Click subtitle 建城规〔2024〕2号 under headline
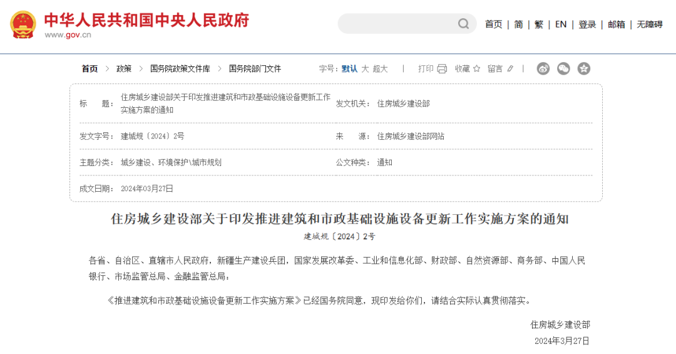676x354 pixels. (339, 237)
